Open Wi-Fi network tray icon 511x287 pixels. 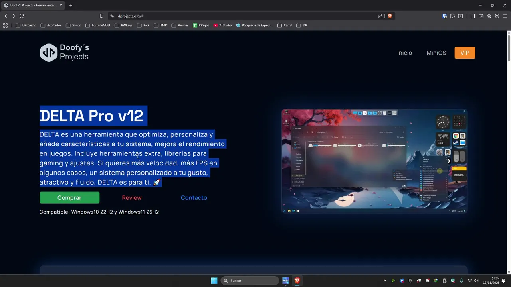click(x=470, y=281)
